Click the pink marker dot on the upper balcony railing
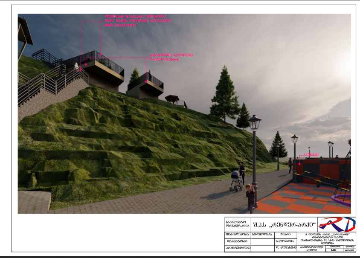The image size is (360, 258). click(x=101, y=54)
